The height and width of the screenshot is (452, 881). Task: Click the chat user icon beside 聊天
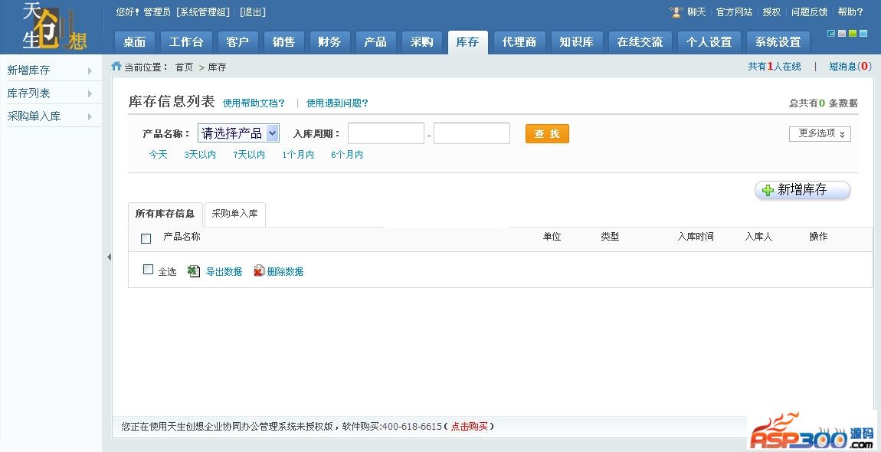[x=676, y=12]
